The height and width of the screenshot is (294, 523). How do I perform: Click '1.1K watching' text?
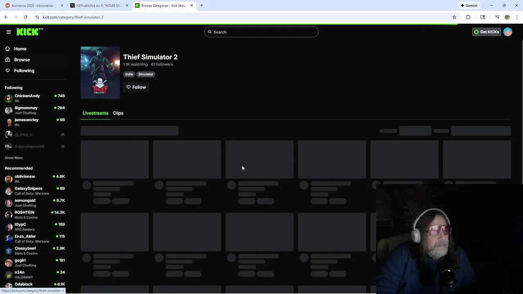(x=135, y=65)
